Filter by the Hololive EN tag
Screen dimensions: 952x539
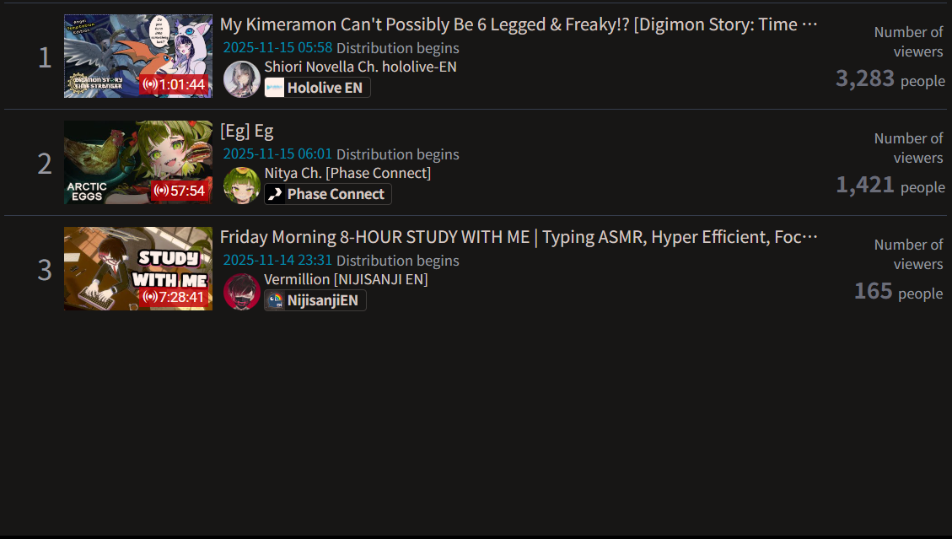click(317, 88)
